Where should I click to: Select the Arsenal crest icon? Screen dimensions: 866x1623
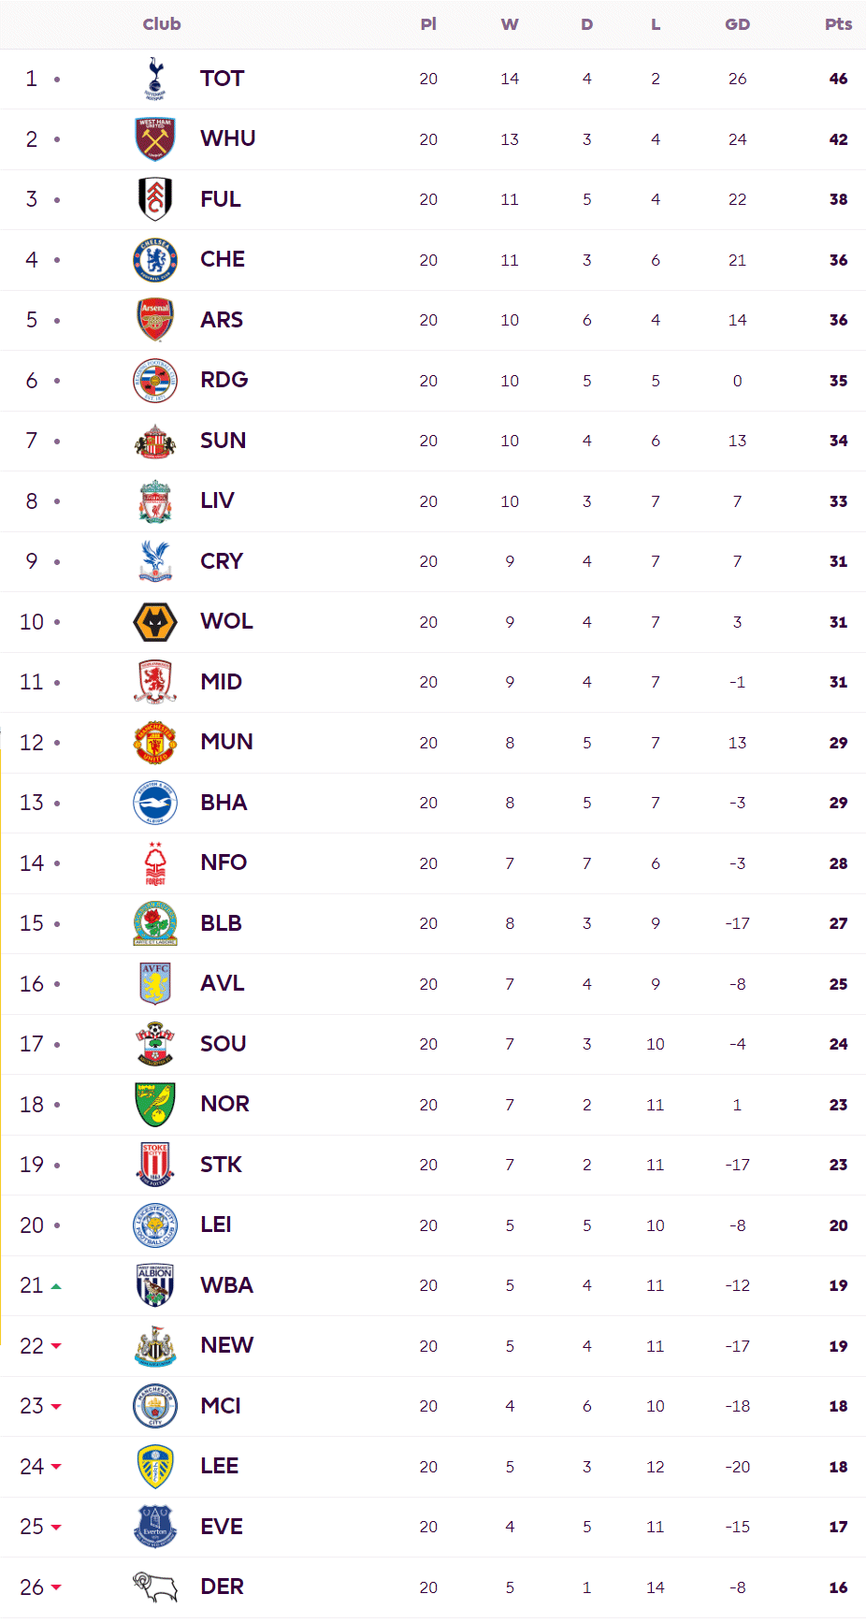click(x=155, y=320)
